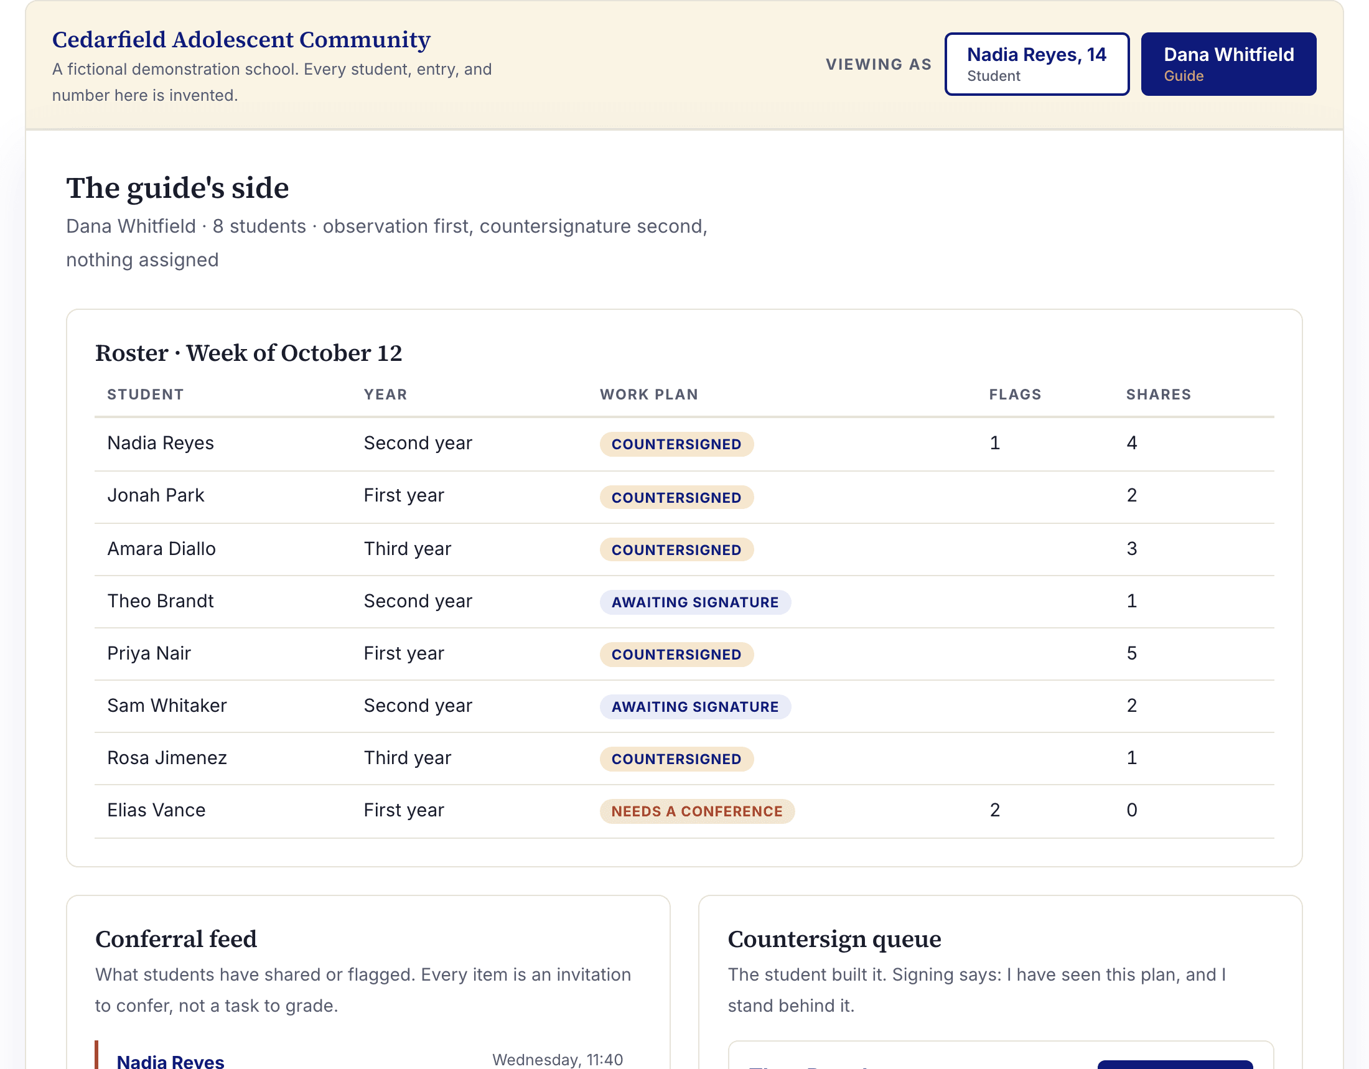Click Elias Vance's flag count of 2
This screenshot has width=1369, height=1069.
995,810
